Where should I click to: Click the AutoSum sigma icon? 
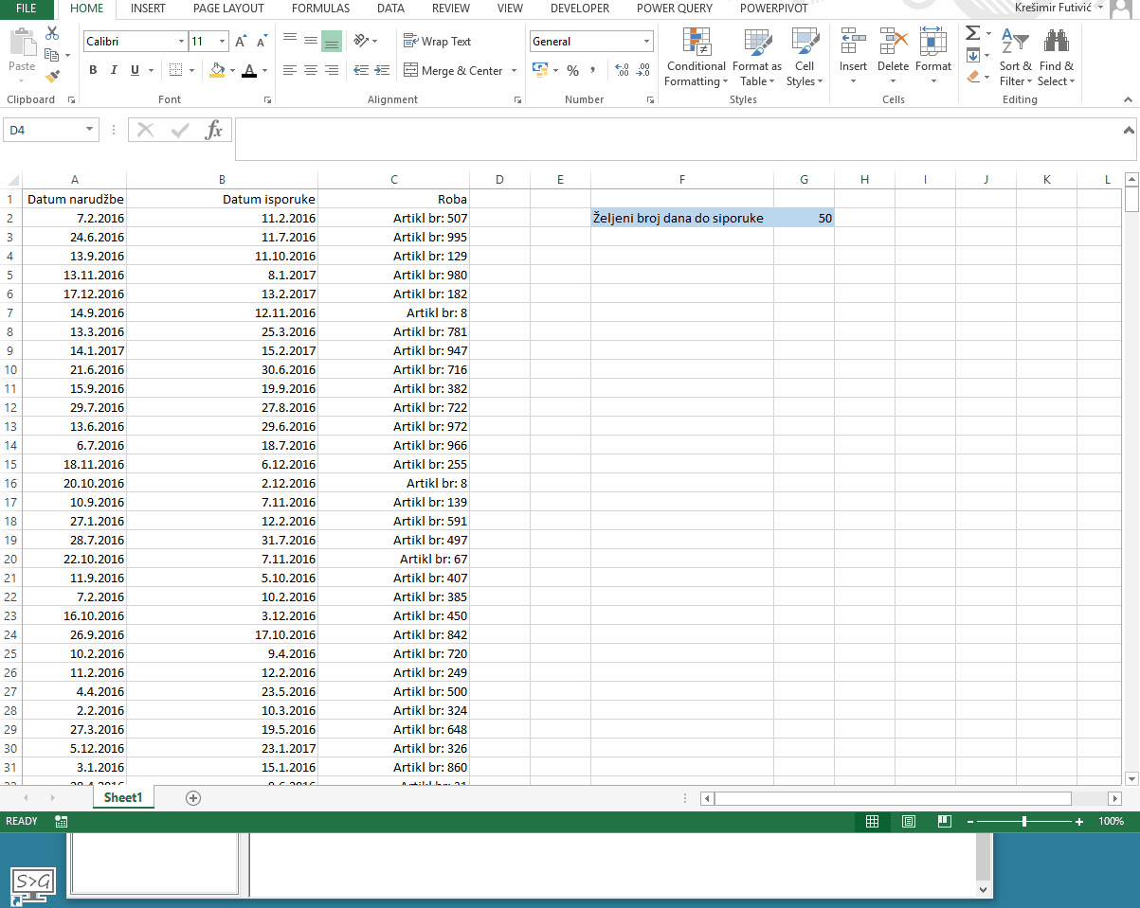click(x=972, y=33)
